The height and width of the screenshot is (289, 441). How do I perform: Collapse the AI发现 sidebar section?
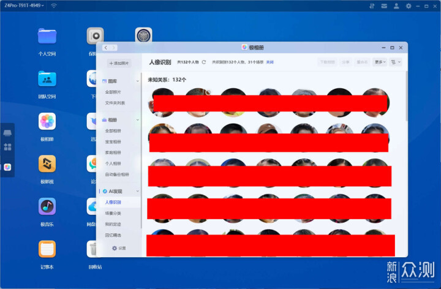coord(138,191)
